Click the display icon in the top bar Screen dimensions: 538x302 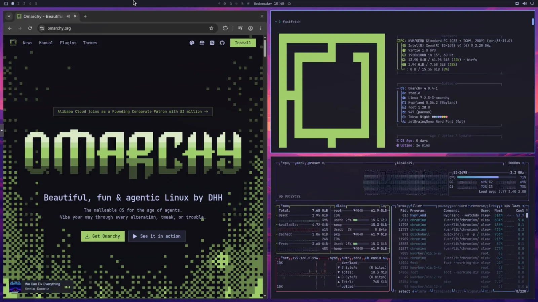532,3
